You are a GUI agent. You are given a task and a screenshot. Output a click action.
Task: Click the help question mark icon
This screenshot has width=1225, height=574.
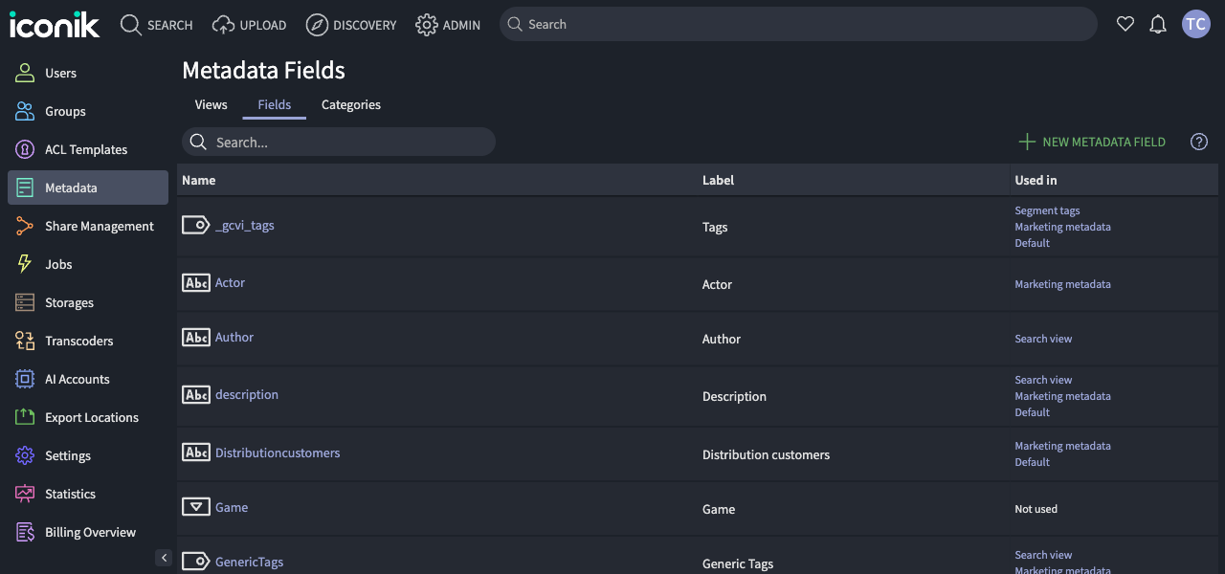[1198, 142]
